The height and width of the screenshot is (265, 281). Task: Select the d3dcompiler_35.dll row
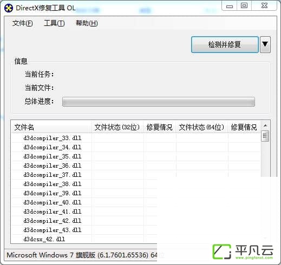point(136,156)
